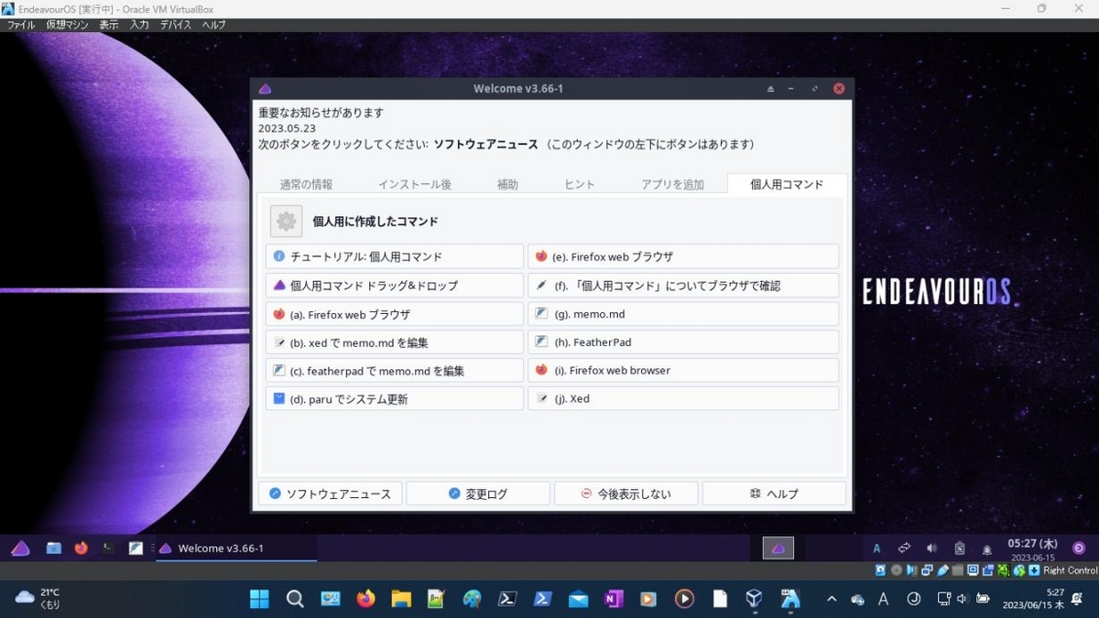This screenshot has height=618, width=1099.
Task: Click the purple session icon at Xfce panel end
Action: (x=1079, y=548)
